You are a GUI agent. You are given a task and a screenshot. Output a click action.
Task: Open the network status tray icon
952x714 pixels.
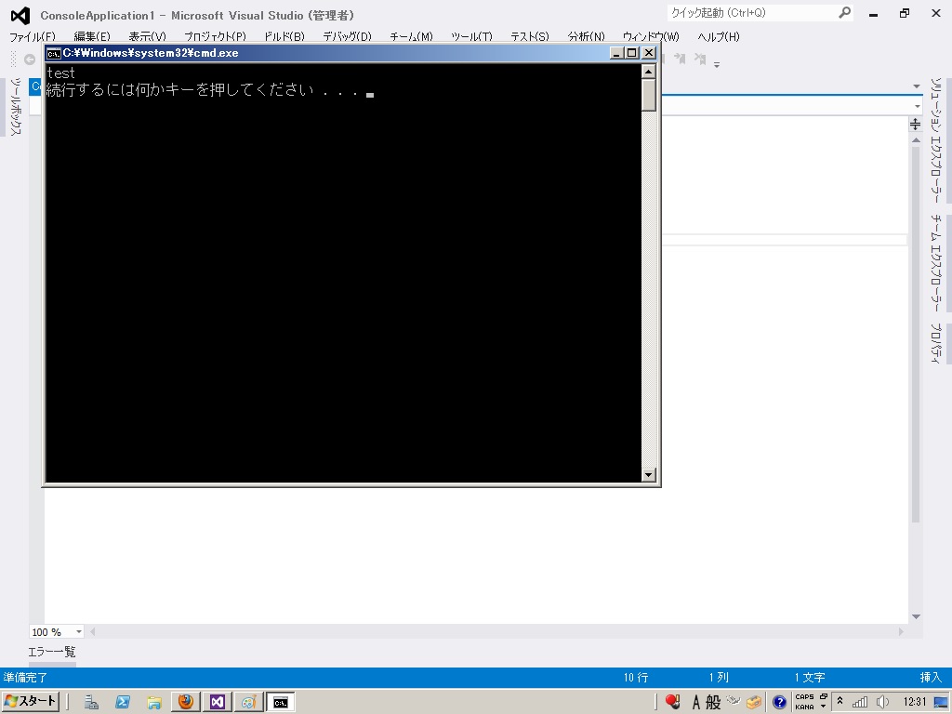(x=860, y=703)
